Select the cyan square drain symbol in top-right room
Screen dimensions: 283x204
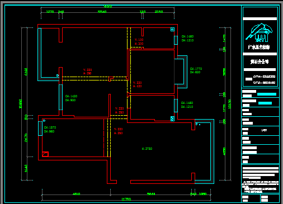(172, 29)
